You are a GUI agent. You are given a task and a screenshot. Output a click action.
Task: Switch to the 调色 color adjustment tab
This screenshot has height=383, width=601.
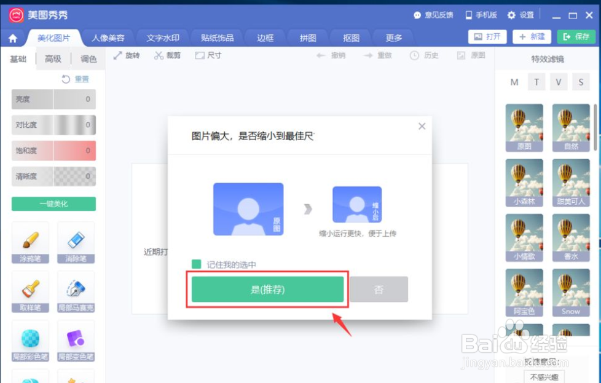(x=88, y=59)
